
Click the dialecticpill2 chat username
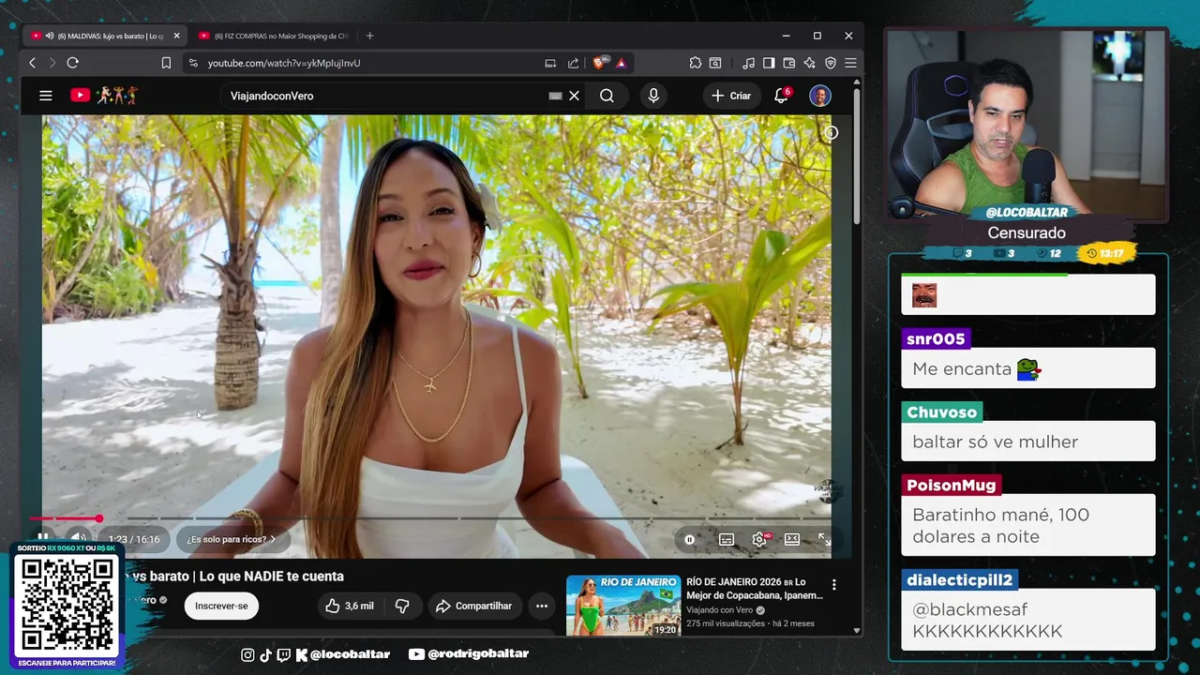click(959, 579)
